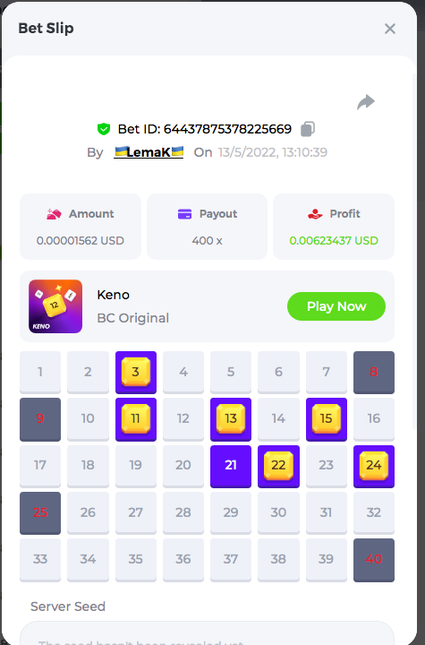Viewport: 425px width, 645px height.
Task: Click Keno tile number 36
Action: pyautogui.click(x=183, y=560)
